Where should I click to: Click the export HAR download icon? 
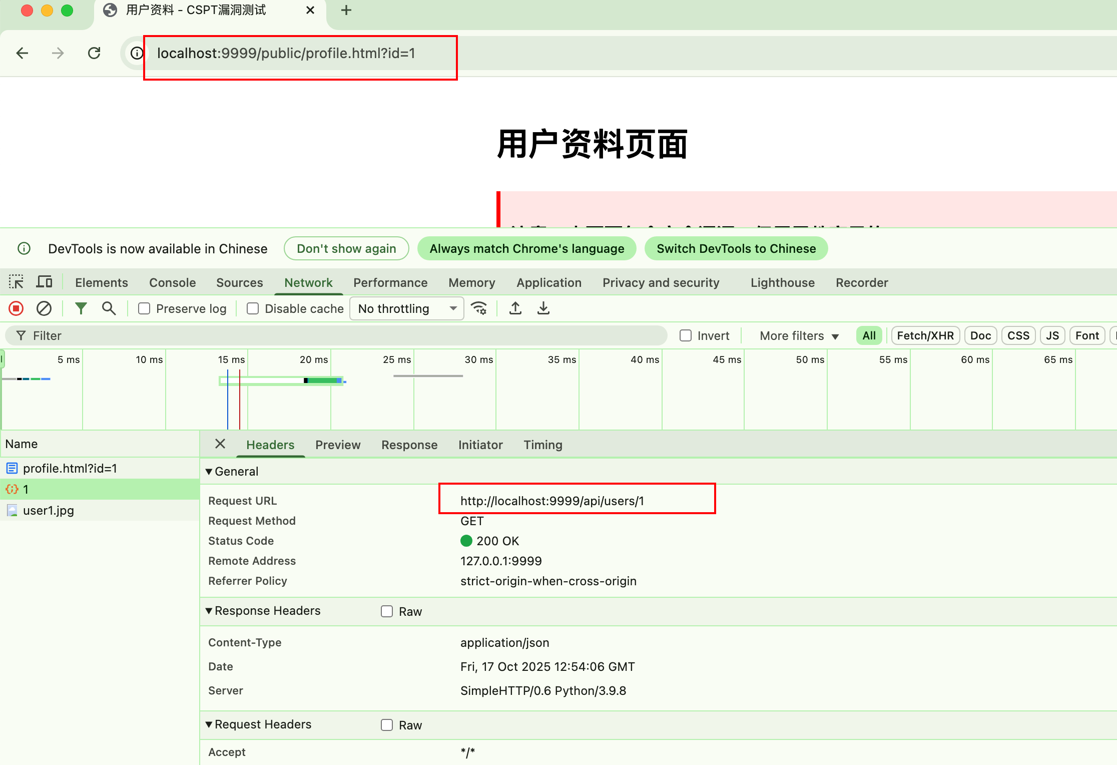click(x=543, y=308)
